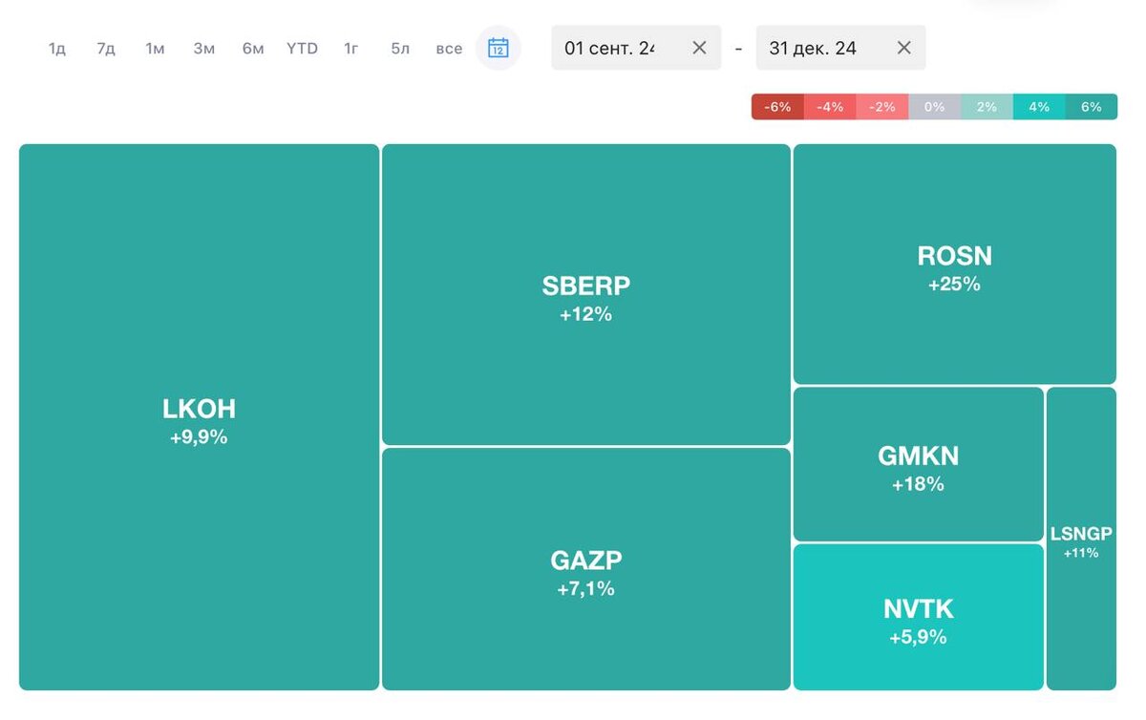Select the YTD period tab

coord(302,49)
